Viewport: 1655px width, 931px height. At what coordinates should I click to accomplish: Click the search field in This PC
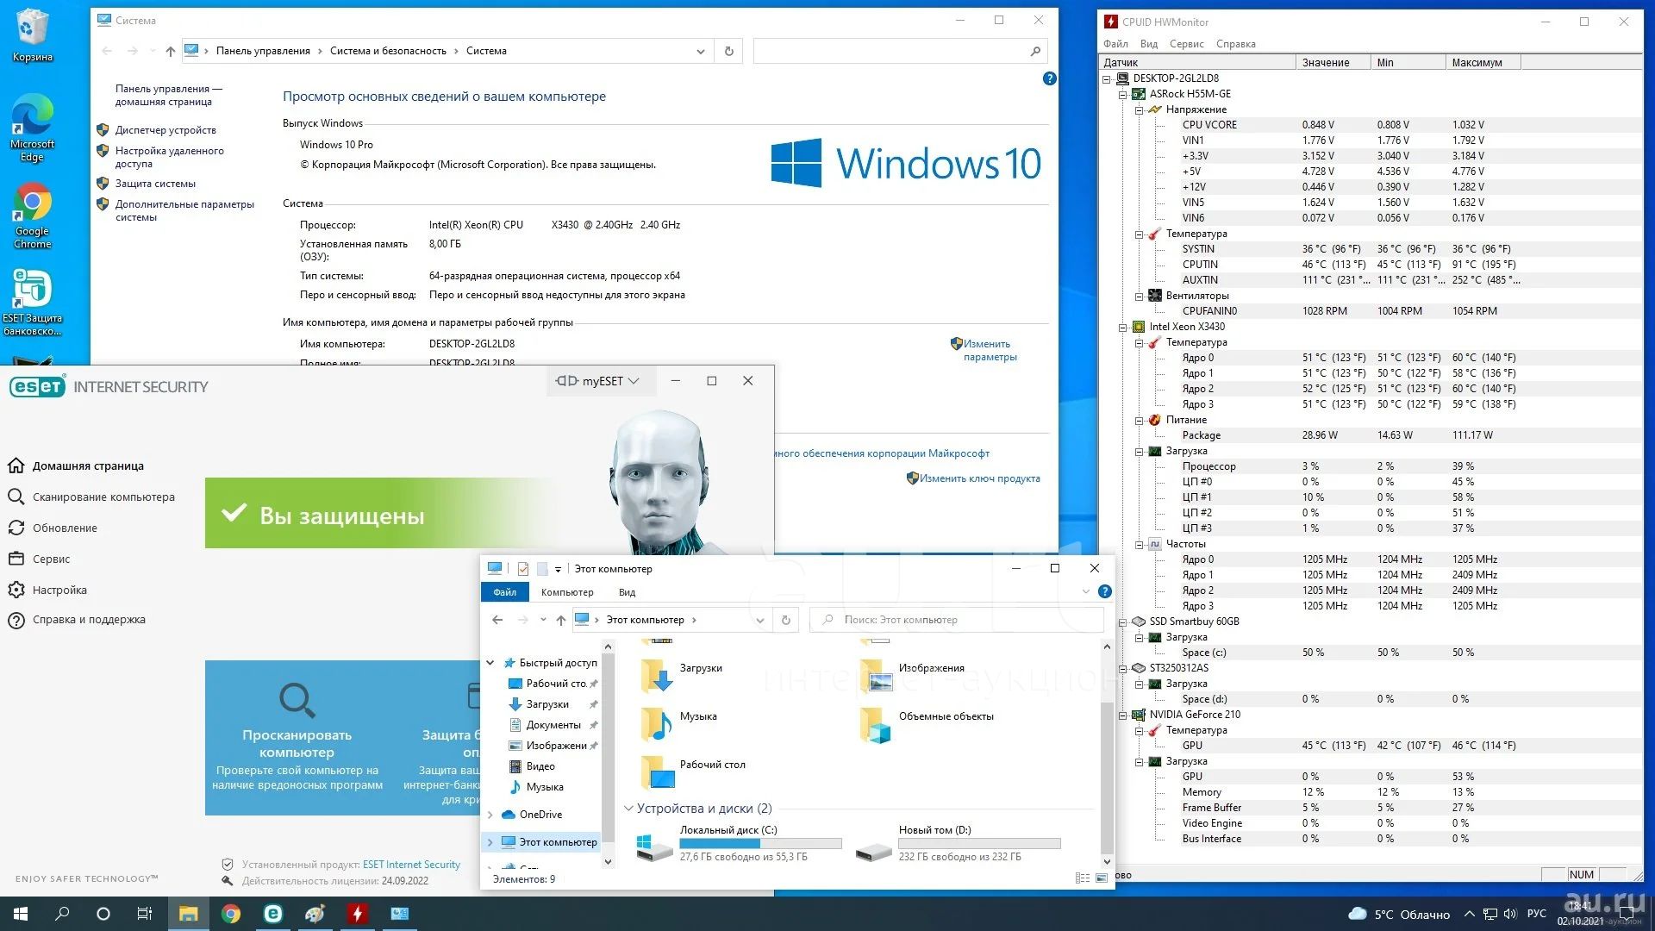[957, 620]
